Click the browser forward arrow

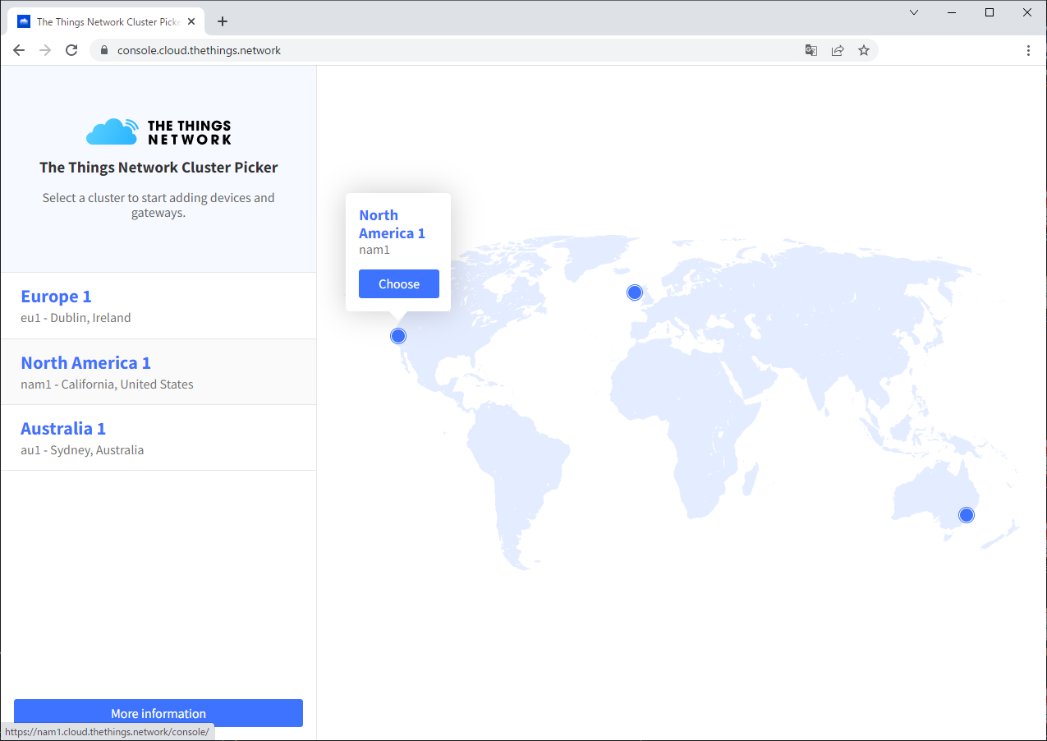coord(45,50)
